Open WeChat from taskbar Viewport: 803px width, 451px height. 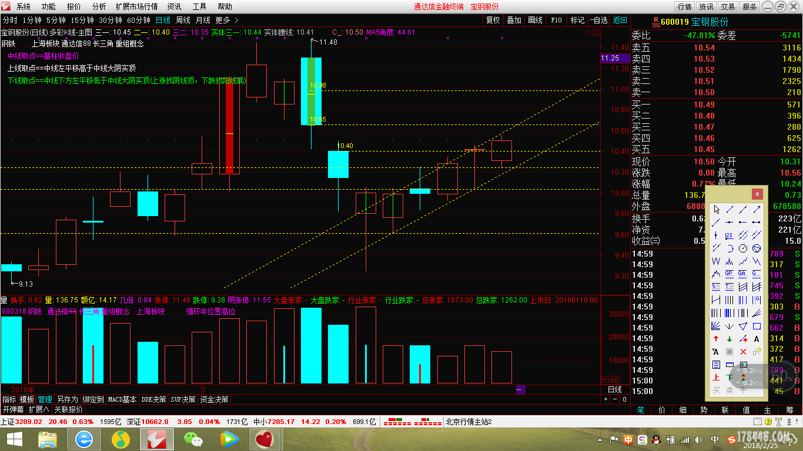(192, 439)
